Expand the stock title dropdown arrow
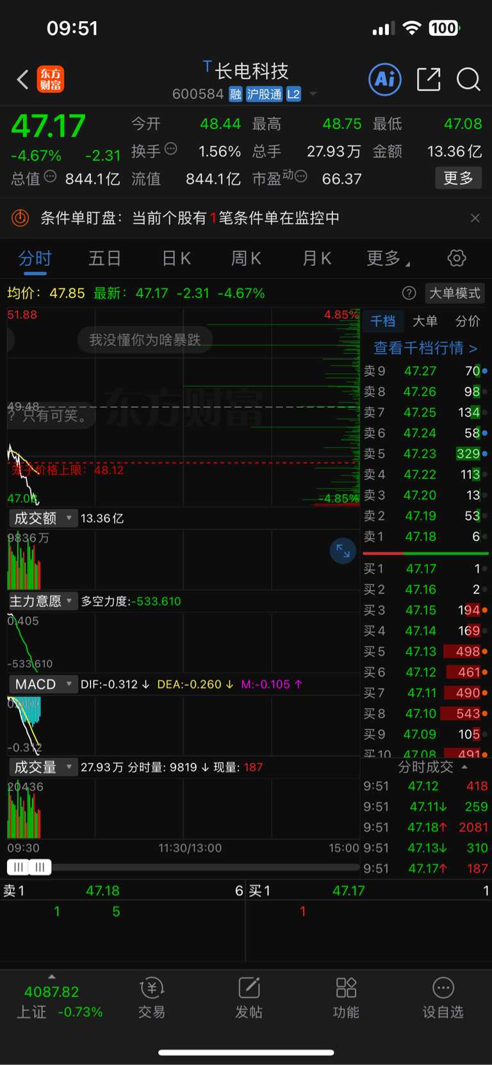492x1065 pixels. 313,94
